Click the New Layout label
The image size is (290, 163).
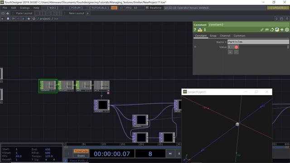click(77, 13)
